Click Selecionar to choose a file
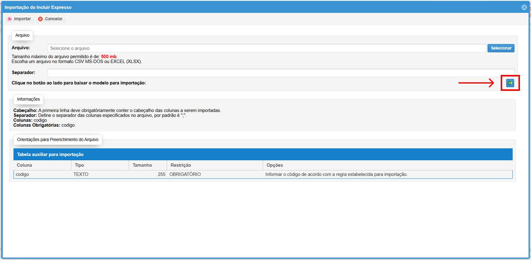The height and width of the screenshot is (260, 531). pos(501,48)
